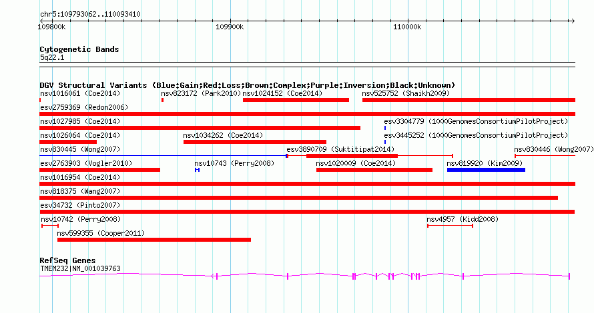Select the nsv525752 red loss bar
The height and width of the screenshot is (313, 594).
469,100
